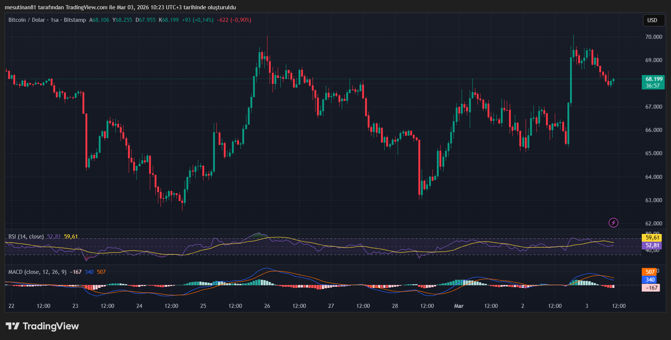This screenshot has height=340, width=671.
Task: Click the orange 507 MACD axis tag
Action: 650,272
